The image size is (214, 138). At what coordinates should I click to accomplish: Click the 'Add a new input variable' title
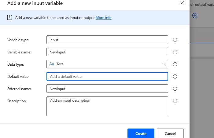click(x=35, y=3)
